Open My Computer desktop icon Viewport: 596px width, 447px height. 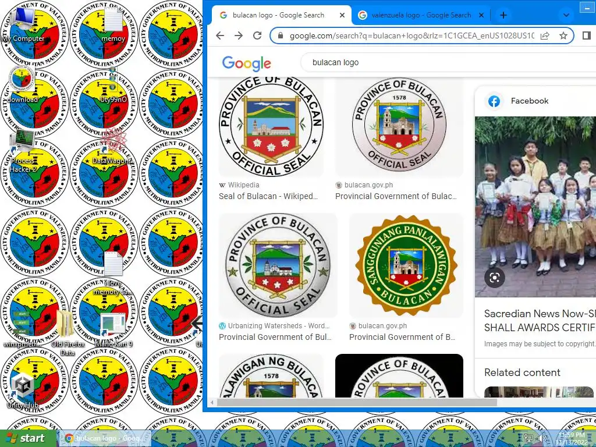23,24
